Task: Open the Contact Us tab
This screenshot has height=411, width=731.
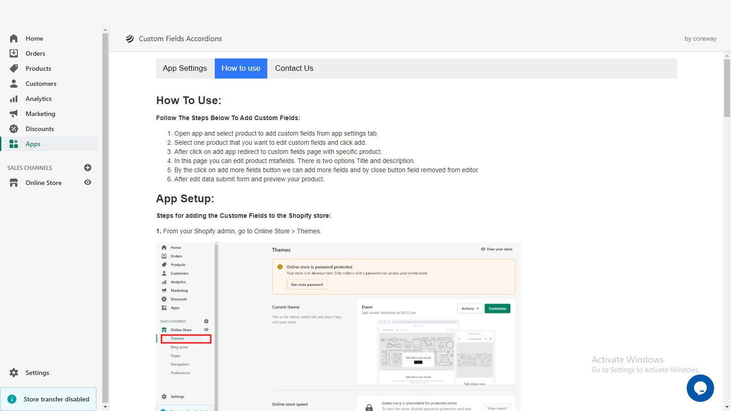Action: [x=294, y=68]
